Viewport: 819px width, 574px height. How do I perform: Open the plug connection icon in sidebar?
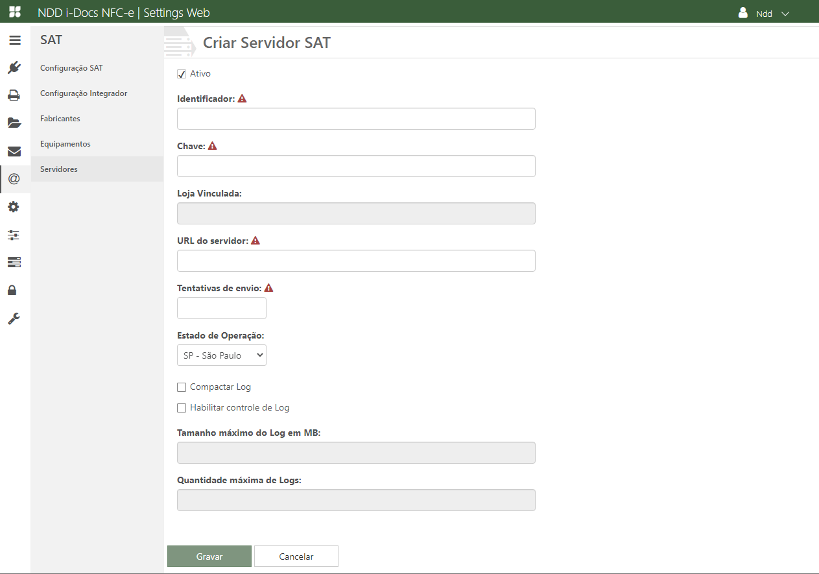(14, 68)
